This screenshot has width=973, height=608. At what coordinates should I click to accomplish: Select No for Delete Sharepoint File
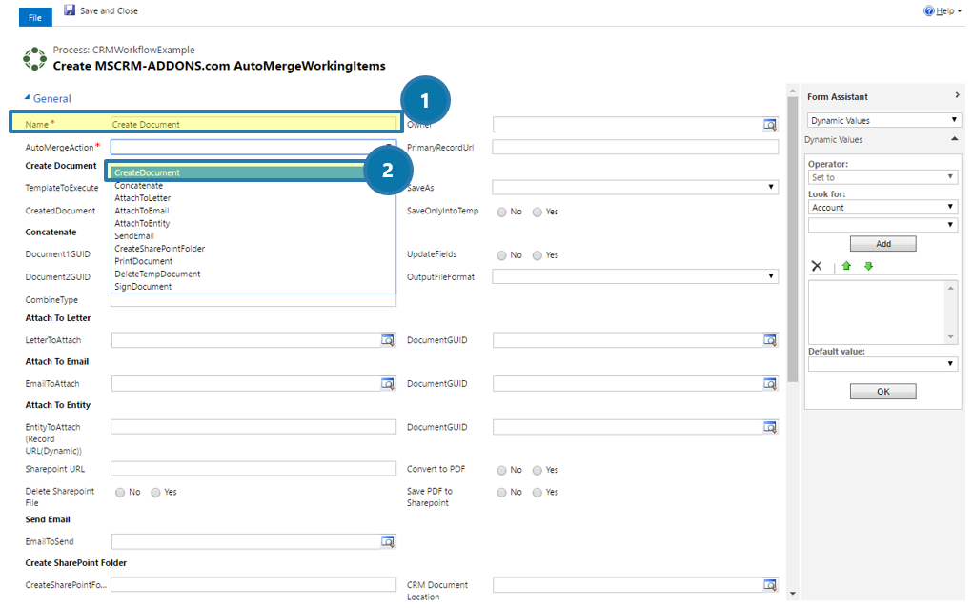(x=120, y=493)
